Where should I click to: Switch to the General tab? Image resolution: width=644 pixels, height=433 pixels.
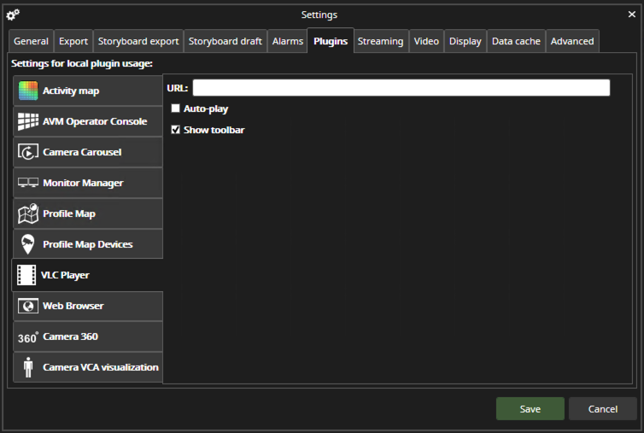31,41
